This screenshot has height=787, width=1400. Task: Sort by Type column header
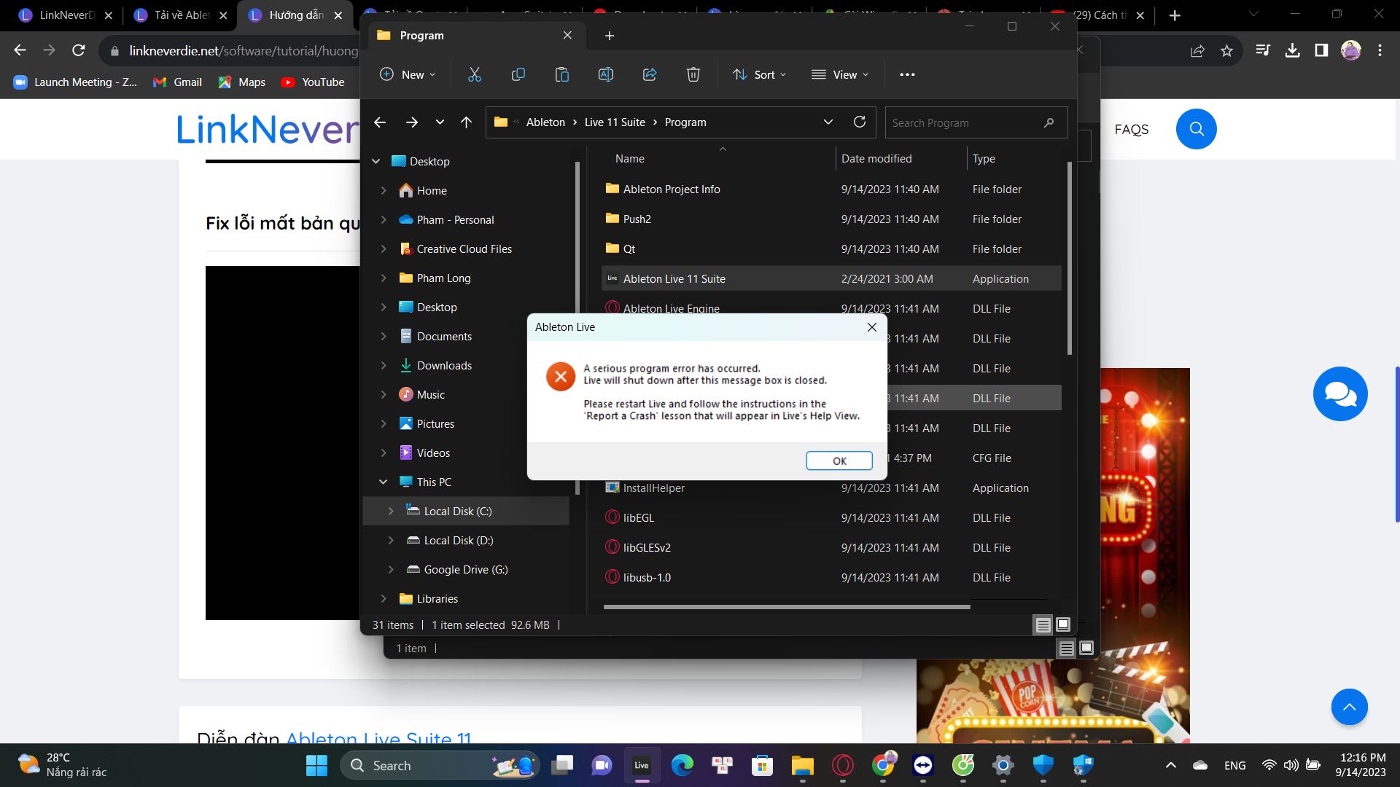point(984,159)
